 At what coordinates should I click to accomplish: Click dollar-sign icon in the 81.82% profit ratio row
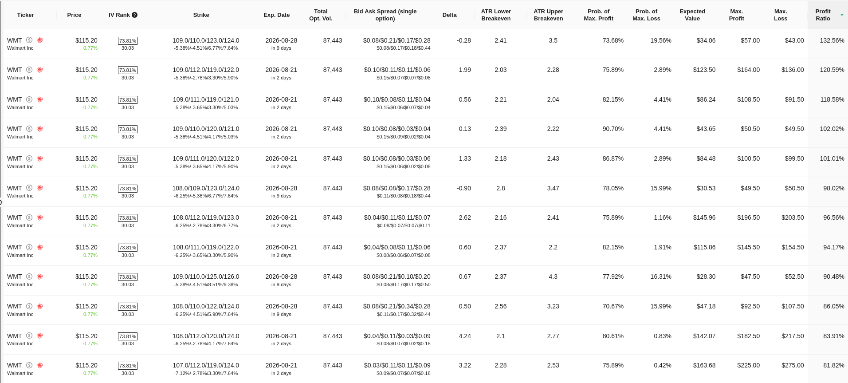[29, 365]
